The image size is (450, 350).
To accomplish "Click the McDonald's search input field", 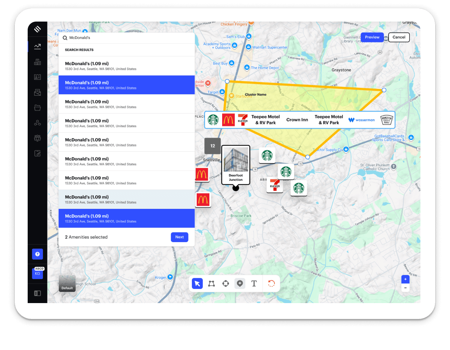I will [x=127, y=38].
